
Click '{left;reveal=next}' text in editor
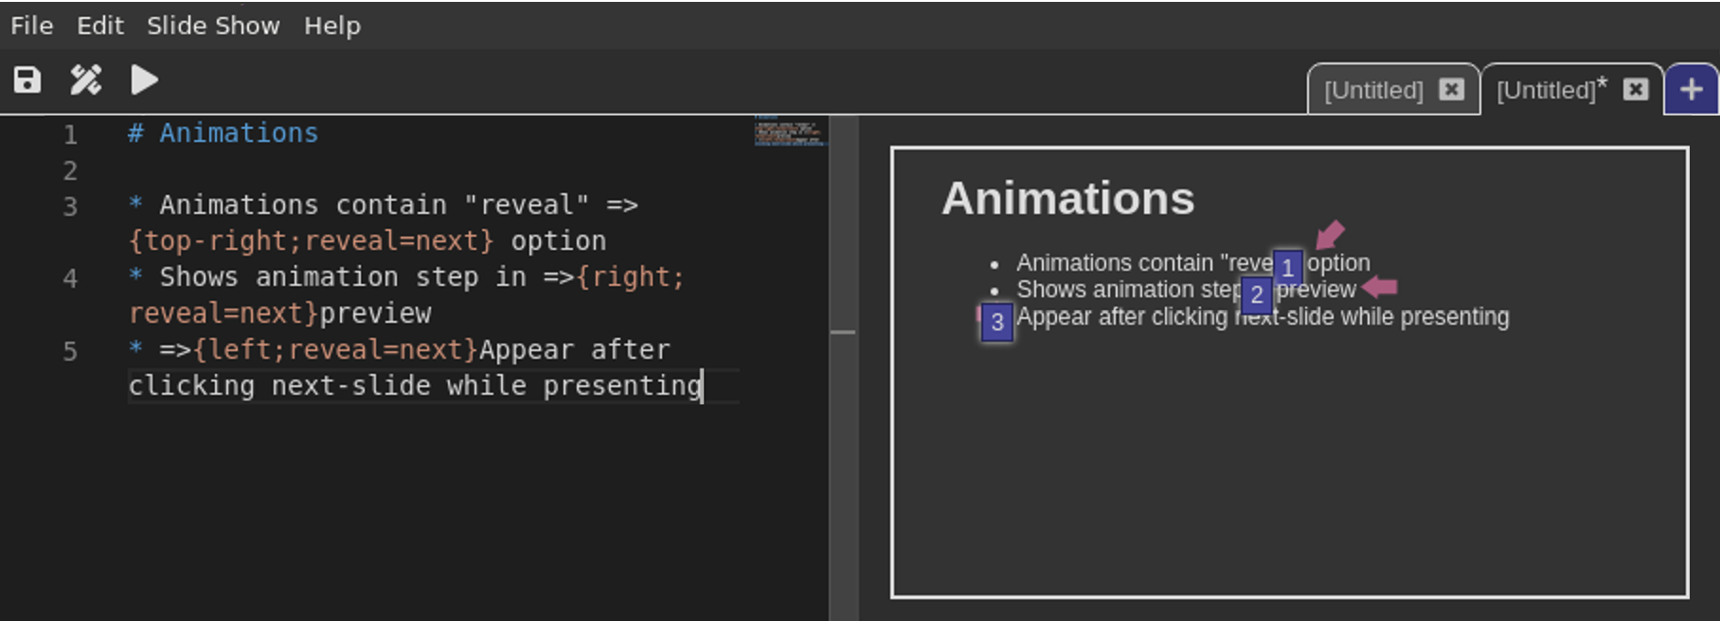coord(335,349)
